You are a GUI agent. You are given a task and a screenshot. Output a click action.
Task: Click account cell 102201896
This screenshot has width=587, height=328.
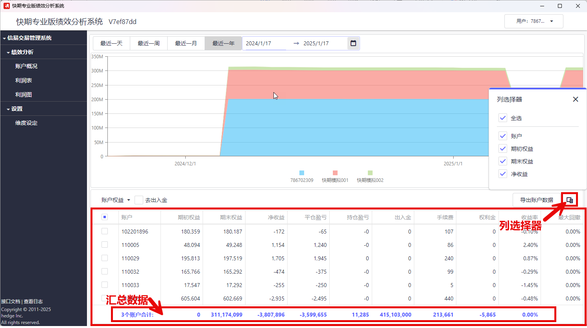point(135,232)
